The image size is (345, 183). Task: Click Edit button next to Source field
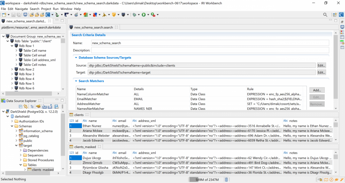[321, 65]
